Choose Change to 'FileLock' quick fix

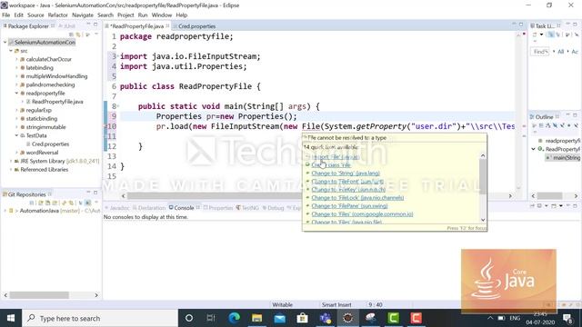357,198
